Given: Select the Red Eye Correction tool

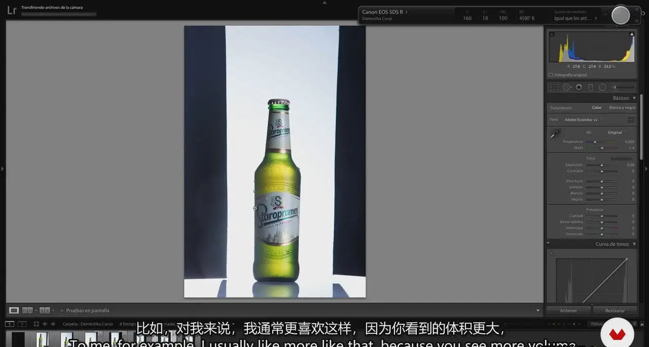Looking at the screenshot, I should pos(579,88).
